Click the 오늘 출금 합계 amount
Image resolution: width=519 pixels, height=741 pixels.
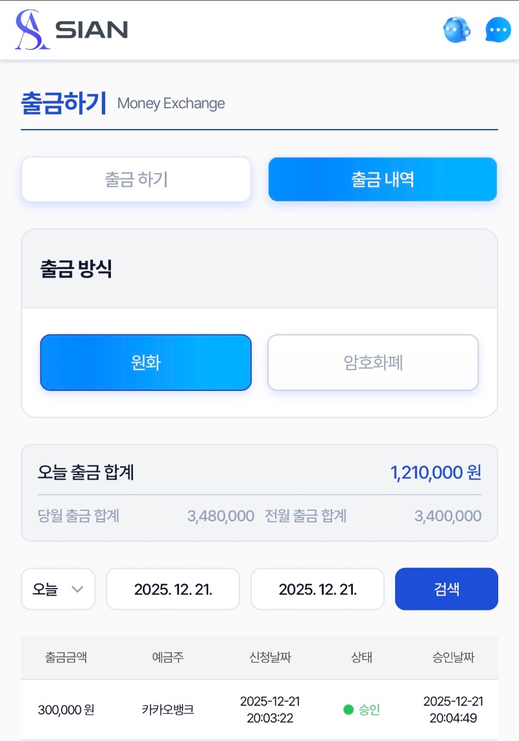click(x=435, y=472)
